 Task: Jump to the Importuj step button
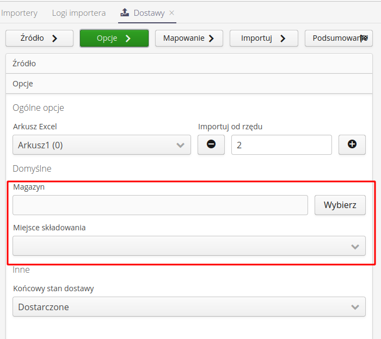click(263, 38)
